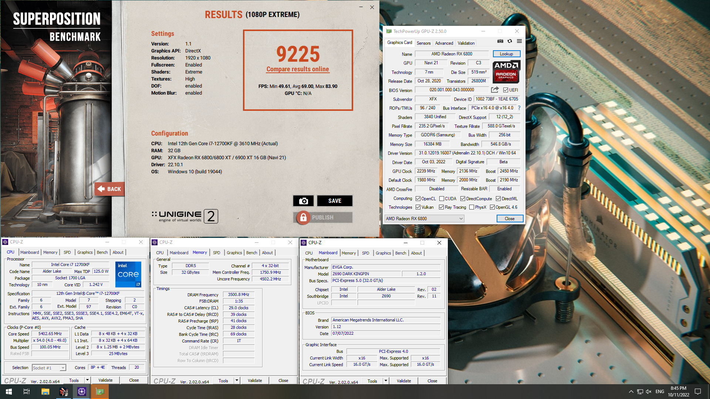Click the Lookup button in GPU-Z
This screenshot has height=399, width=710.
506,54
